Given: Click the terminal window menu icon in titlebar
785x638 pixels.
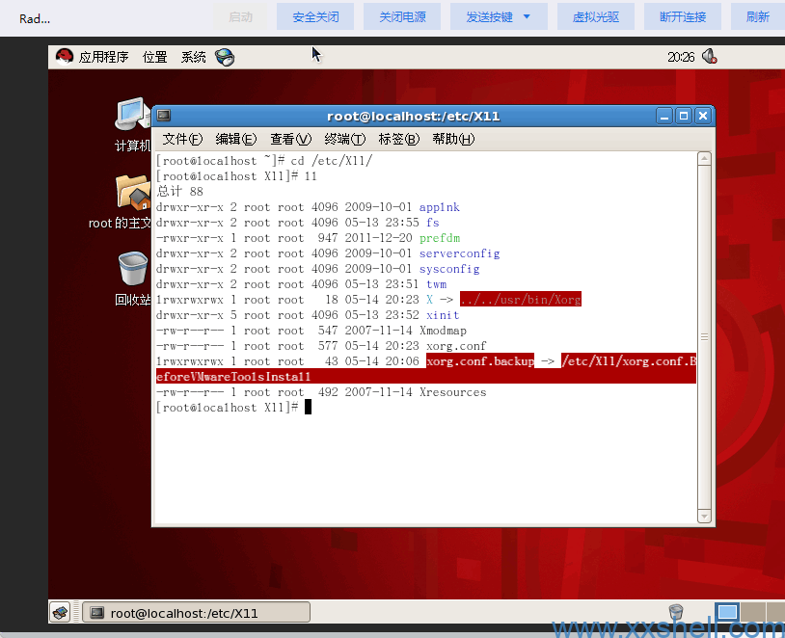Looking at the screenshot, I should pos(164,116).
